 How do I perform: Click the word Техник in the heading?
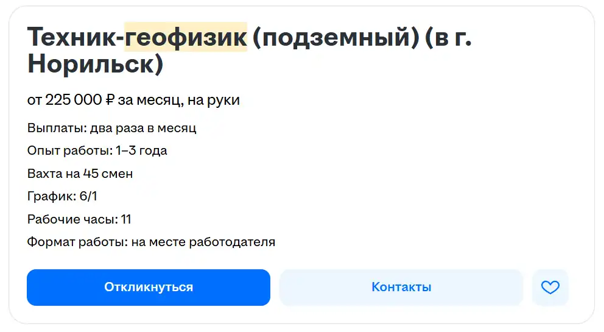point(72,37)
